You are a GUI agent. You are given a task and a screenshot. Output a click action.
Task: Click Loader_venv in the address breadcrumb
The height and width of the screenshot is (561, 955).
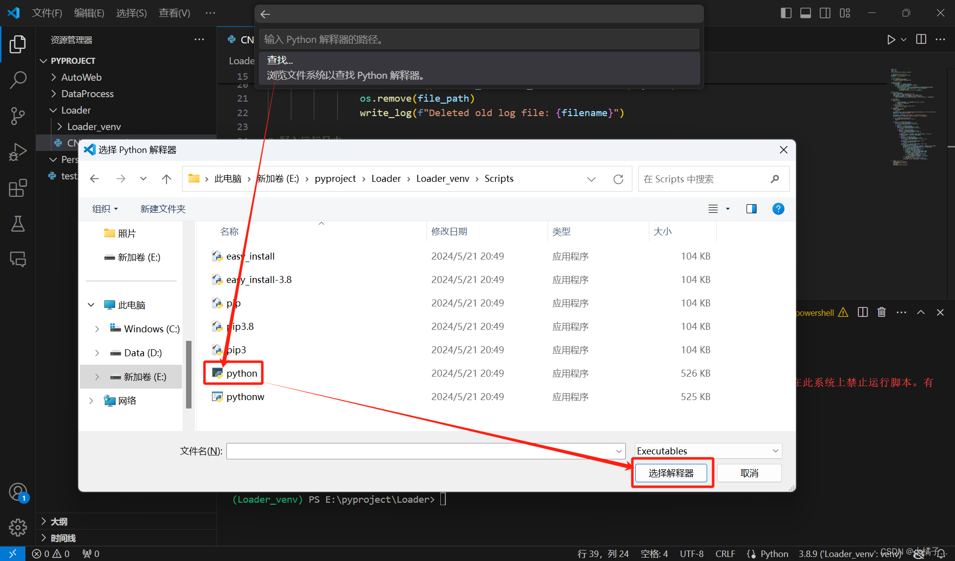click(443, 179)
